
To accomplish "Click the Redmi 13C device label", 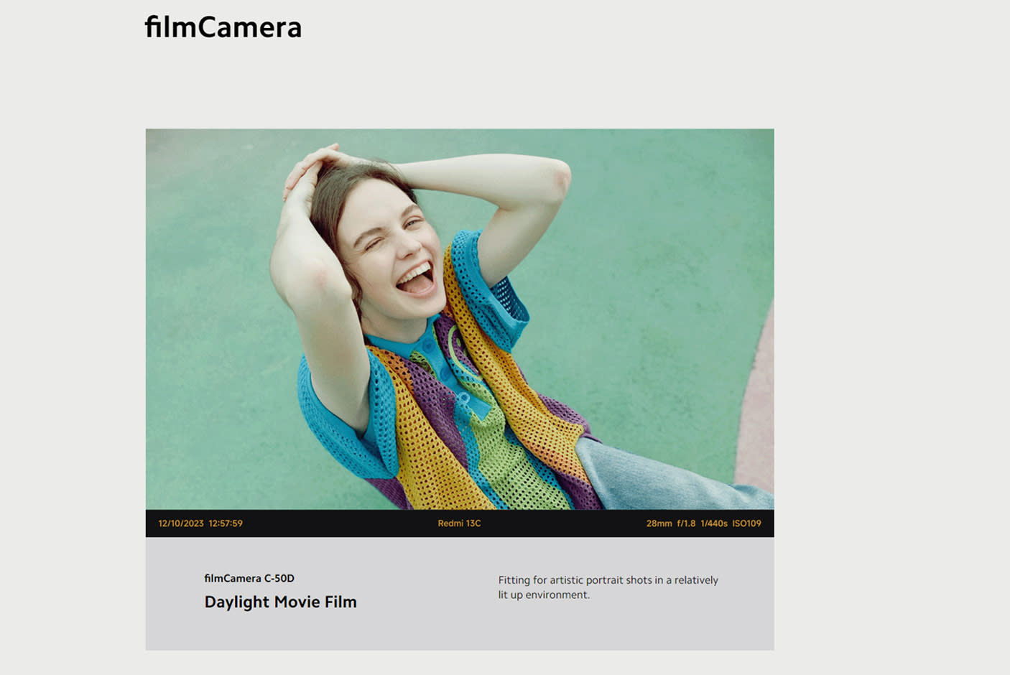I will (459, 523).
